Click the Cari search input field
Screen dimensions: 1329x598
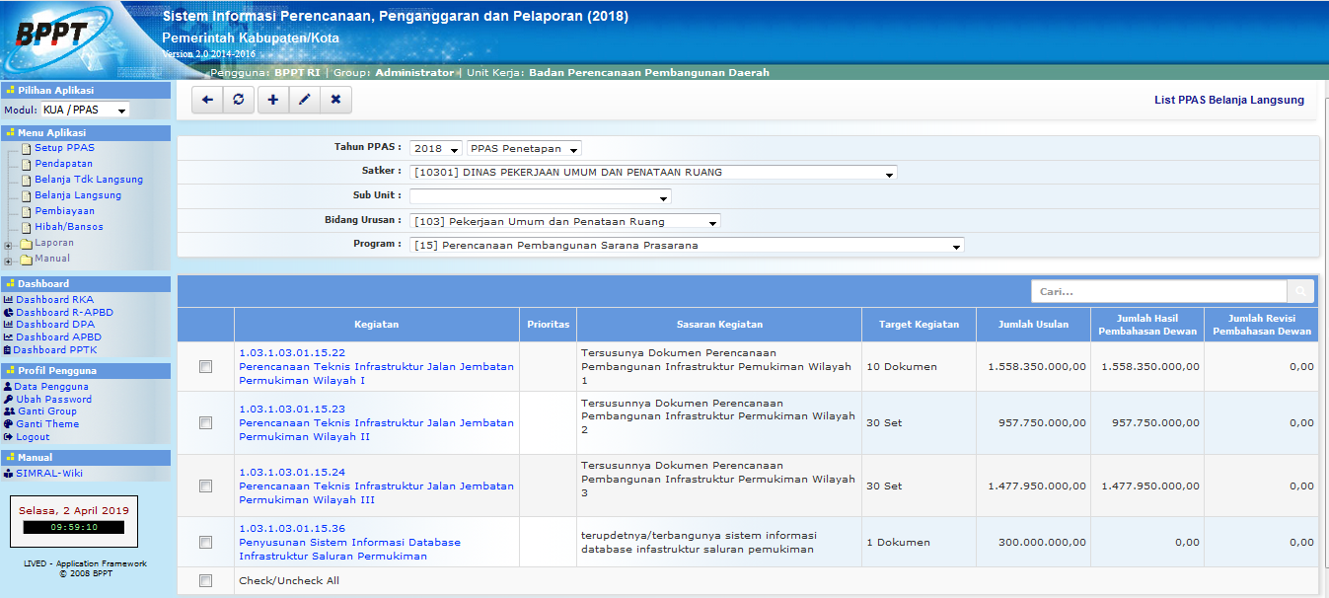(1159, 292)
